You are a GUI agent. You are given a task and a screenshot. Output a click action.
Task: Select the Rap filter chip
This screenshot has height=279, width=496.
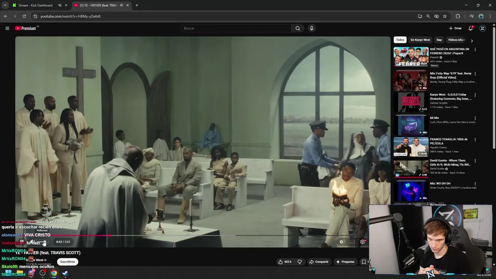[439, 40]
